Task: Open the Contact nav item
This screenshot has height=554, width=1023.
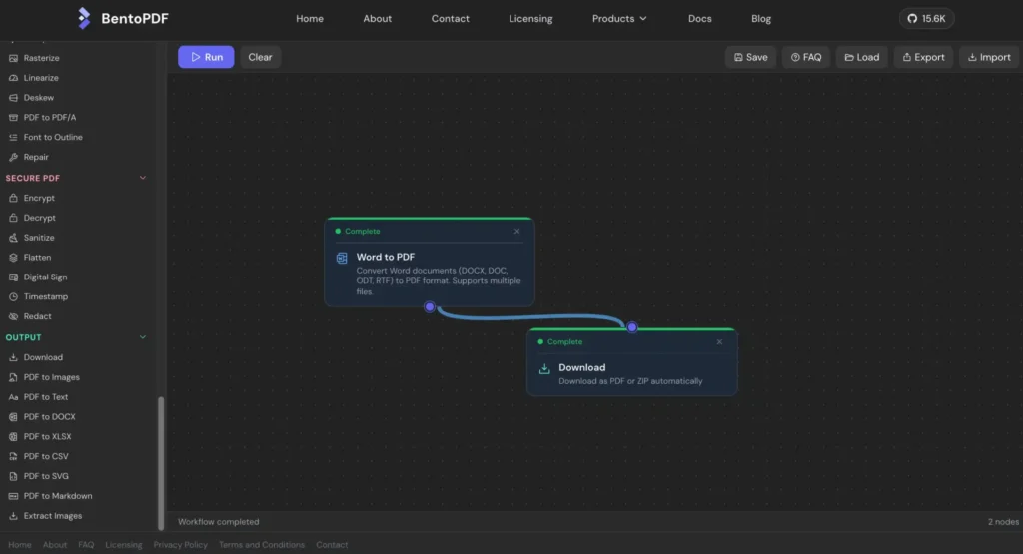Action: click(451, 19)
